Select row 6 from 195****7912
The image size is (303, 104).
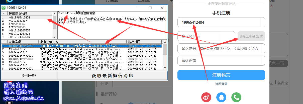(82, 62)
